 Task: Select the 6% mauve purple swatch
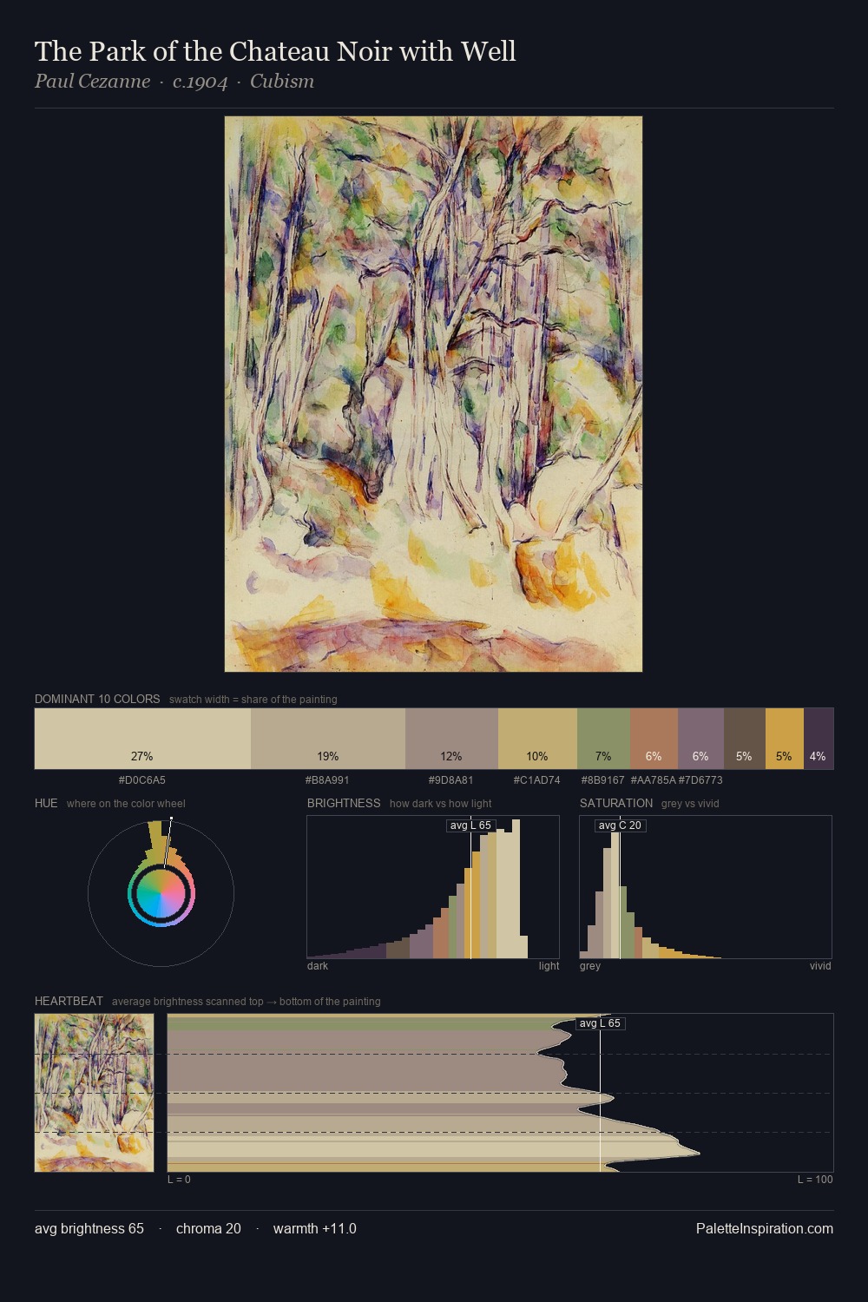pyautogui.click(x=700, y=739)
